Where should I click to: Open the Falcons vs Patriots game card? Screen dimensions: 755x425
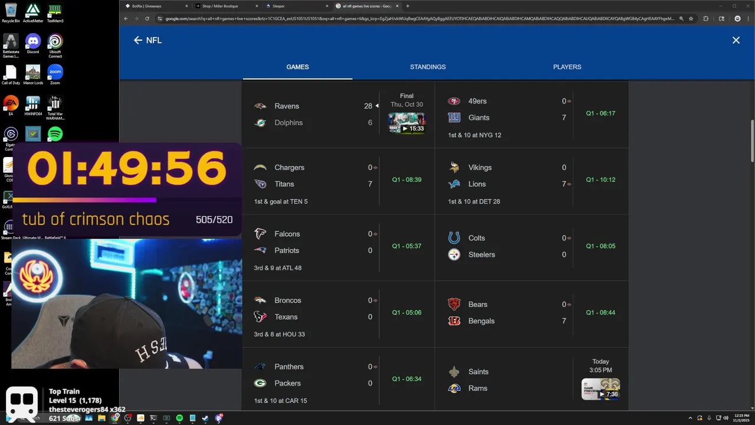pyautogui.click(x=338, y=247)
